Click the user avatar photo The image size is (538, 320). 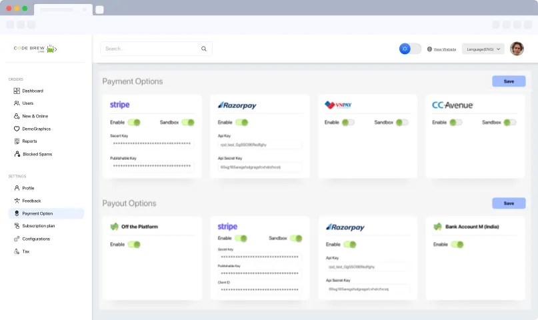[x=517, y=49]
